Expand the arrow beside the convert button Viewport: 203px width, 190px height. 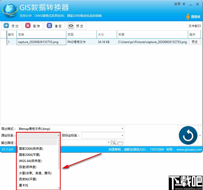coord(200,135)
